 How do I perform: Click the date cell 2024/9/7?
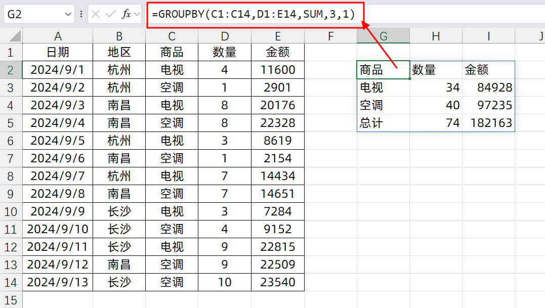coord(58,176)
